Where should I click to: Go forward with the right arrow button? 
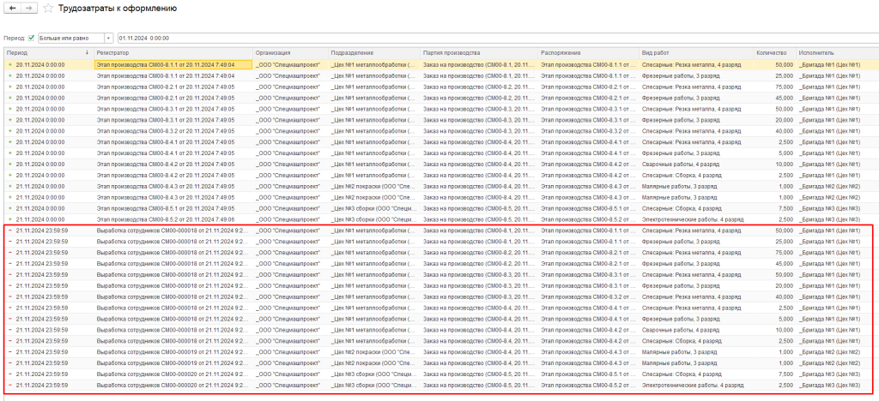[x=27, y=9]
